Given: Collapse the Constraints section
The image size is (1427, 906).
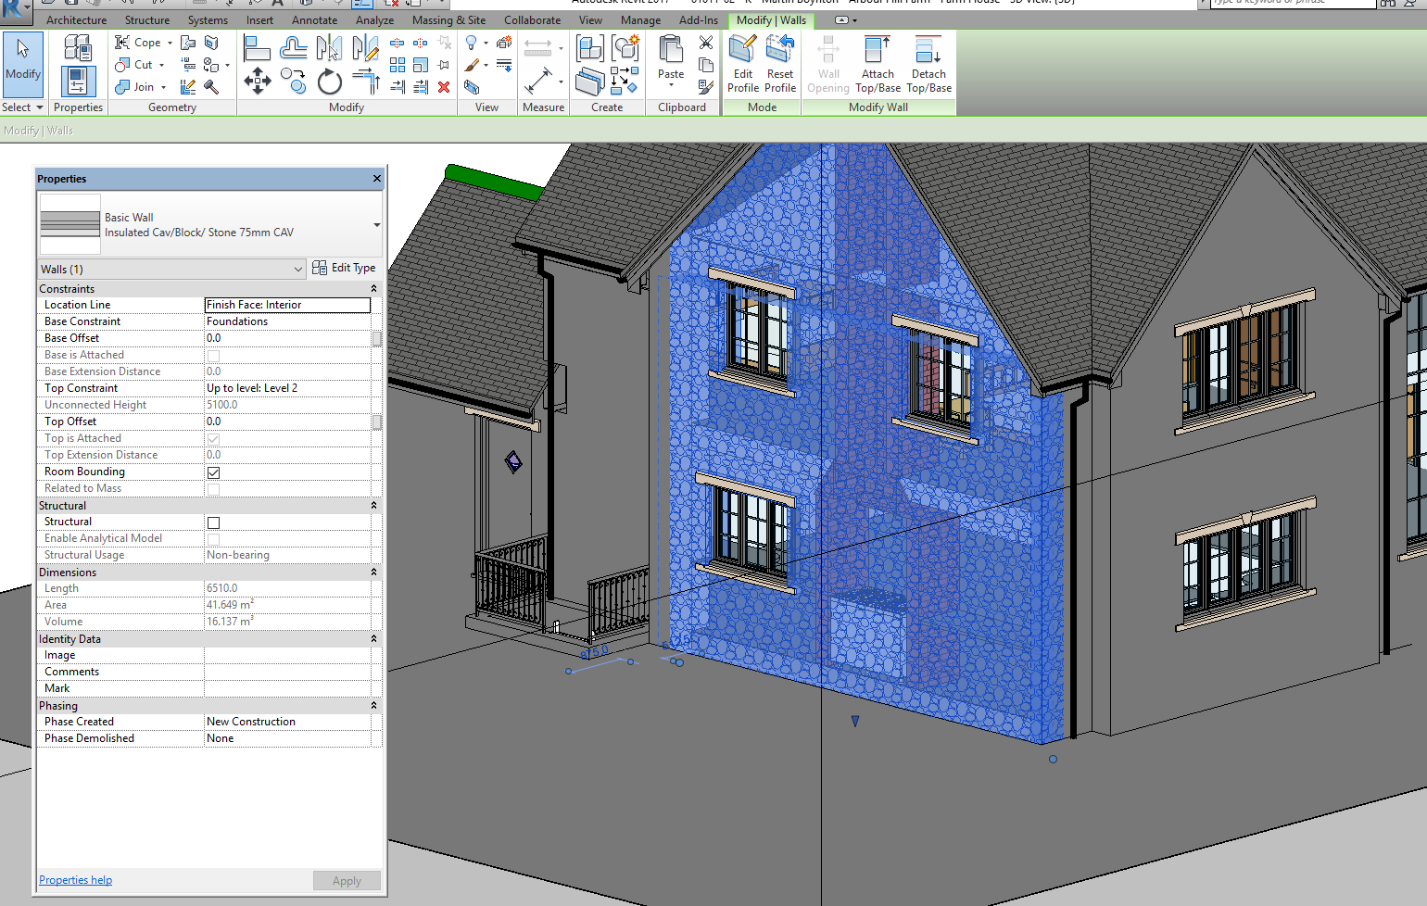Looking at the screenshot, I should pyautogui.click(x=374, y=289).
